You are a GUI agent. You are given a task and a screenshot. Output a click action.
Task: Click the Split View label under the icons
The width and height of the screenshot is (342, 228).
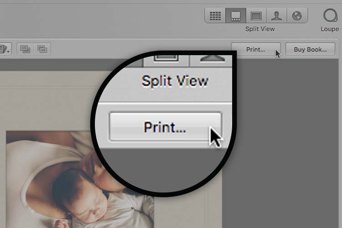260,29
